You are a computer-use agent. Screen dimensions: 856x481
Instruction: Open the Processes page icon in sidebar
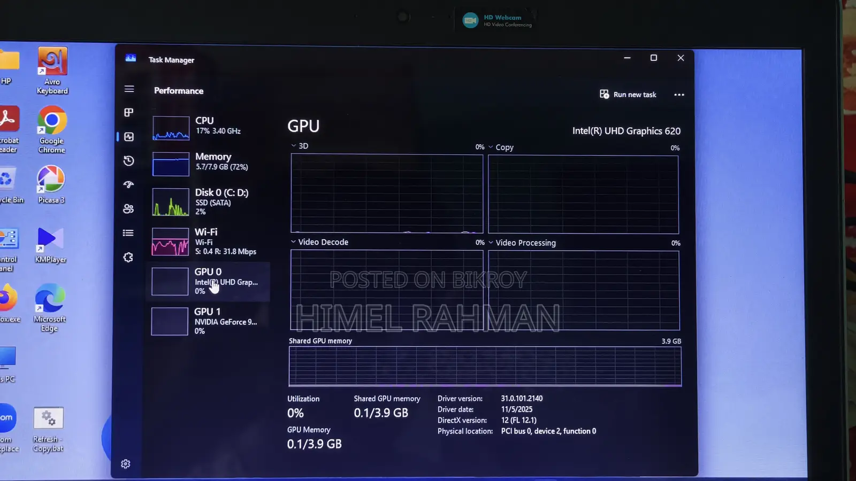coord(128,113)
